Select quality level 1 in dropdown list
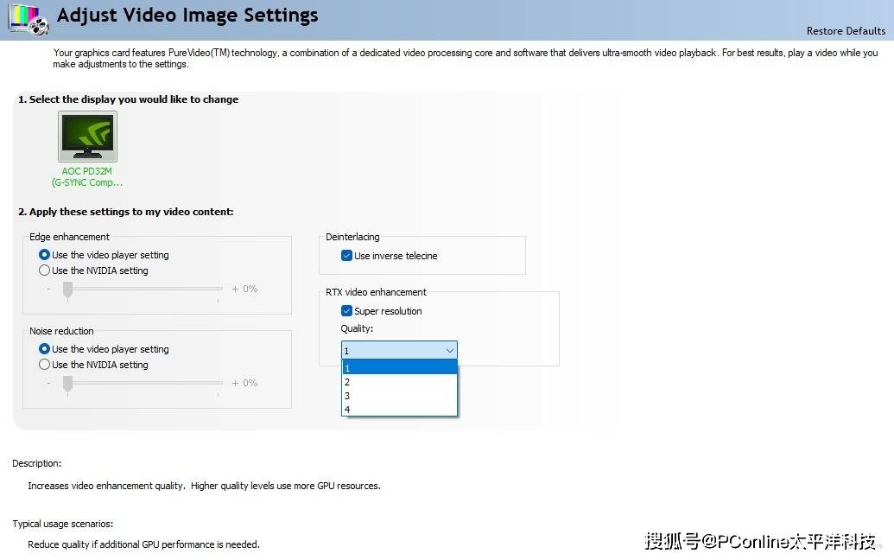The height and width of the screenshot is (560, 894). tap(399, 367)
